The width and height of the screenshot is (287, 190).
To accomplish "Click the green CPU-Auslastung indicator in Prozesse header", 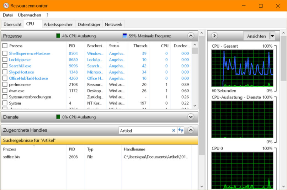I will [x=58, y=36].
